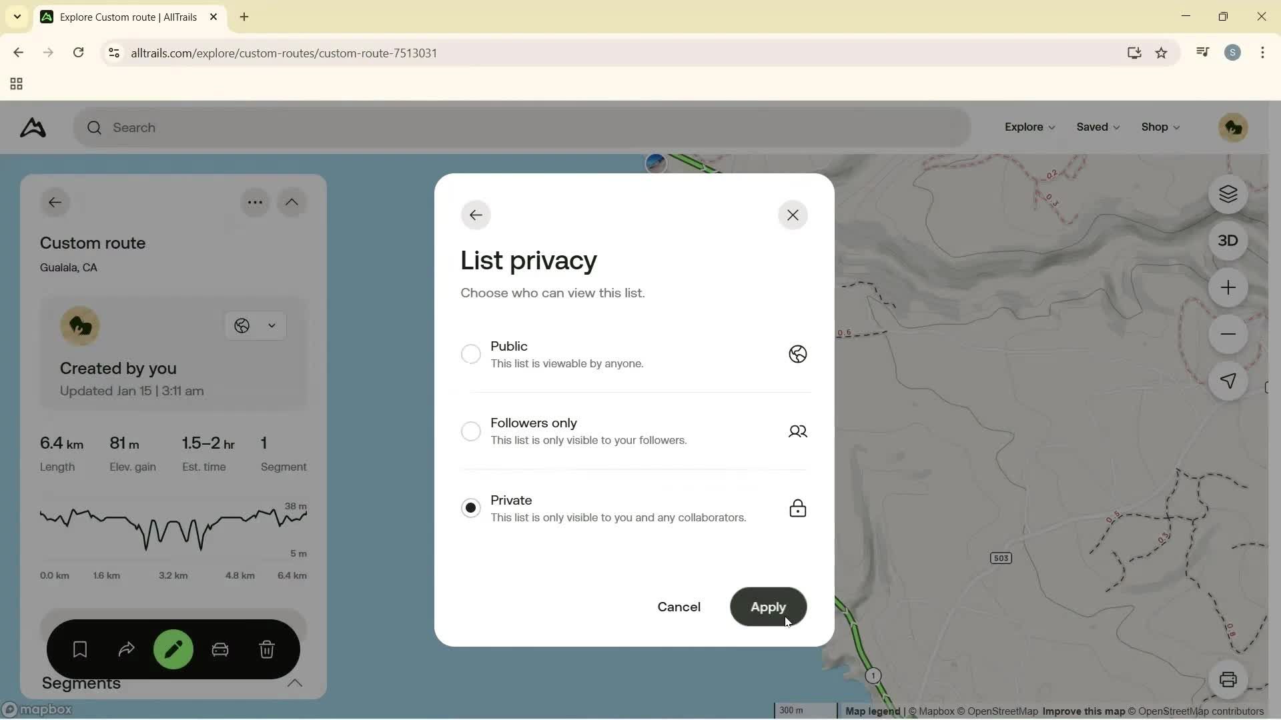Select the Private radio button
This screenshot has width=1281, height=720.
click(x=471, y=507)
